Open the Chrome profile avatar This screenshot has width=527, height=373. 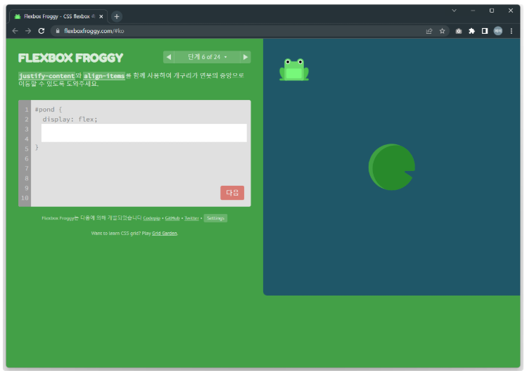pyautogui.click(x=497, y=31)
